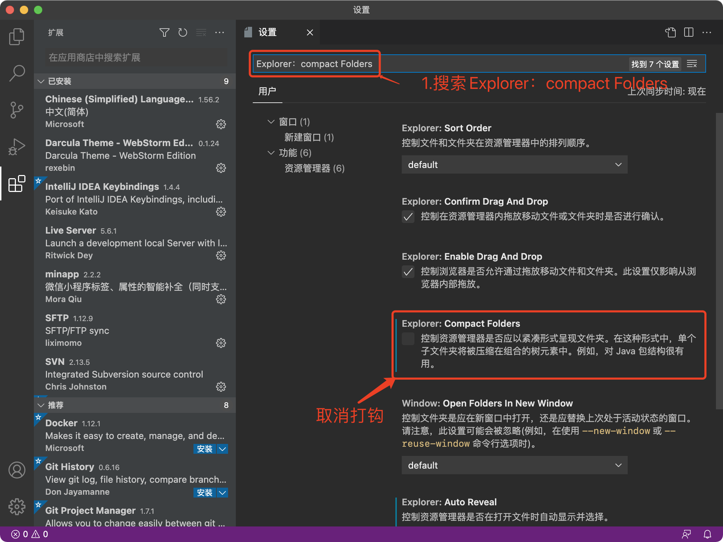Install the Docker extension
The width and height of the screenshot is (723, 542).
(x=205, y=448)
